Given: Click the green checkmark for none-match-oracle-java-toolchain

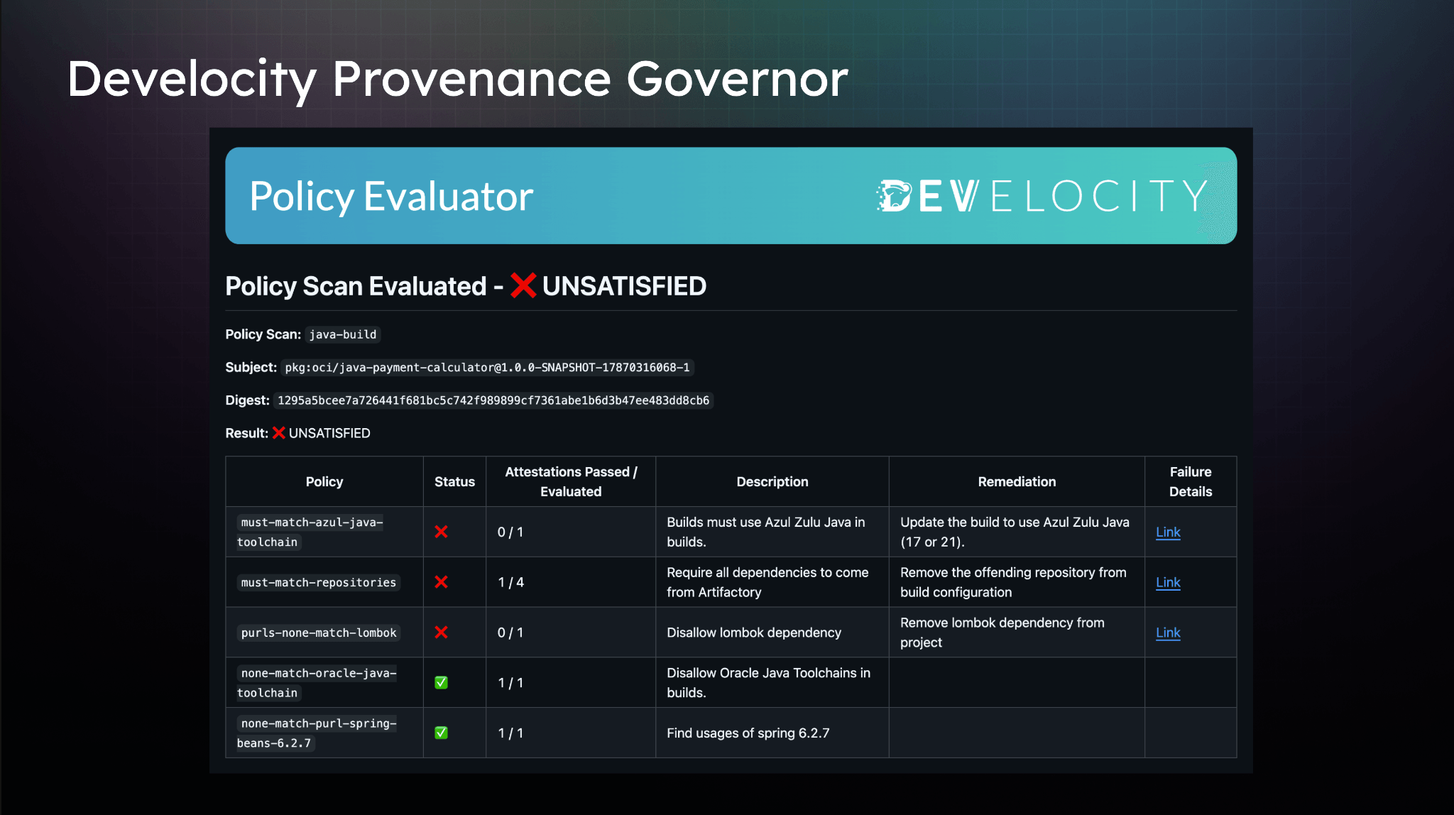Looking at the screenshot, I should pyautogui.click(x=442, y=682).
